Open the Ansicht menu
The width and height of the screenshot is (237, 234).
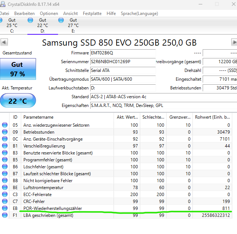(70, 14)
